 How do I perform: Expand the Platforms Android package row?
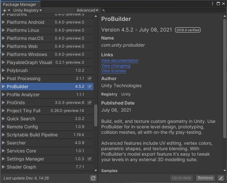click(3, 22)
